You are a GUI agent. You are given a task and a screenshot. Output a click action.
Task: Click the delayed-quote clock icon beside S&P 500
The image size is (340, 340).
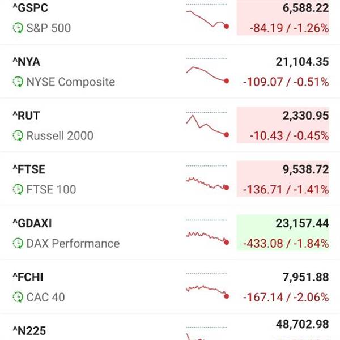[x=18, y=28]
